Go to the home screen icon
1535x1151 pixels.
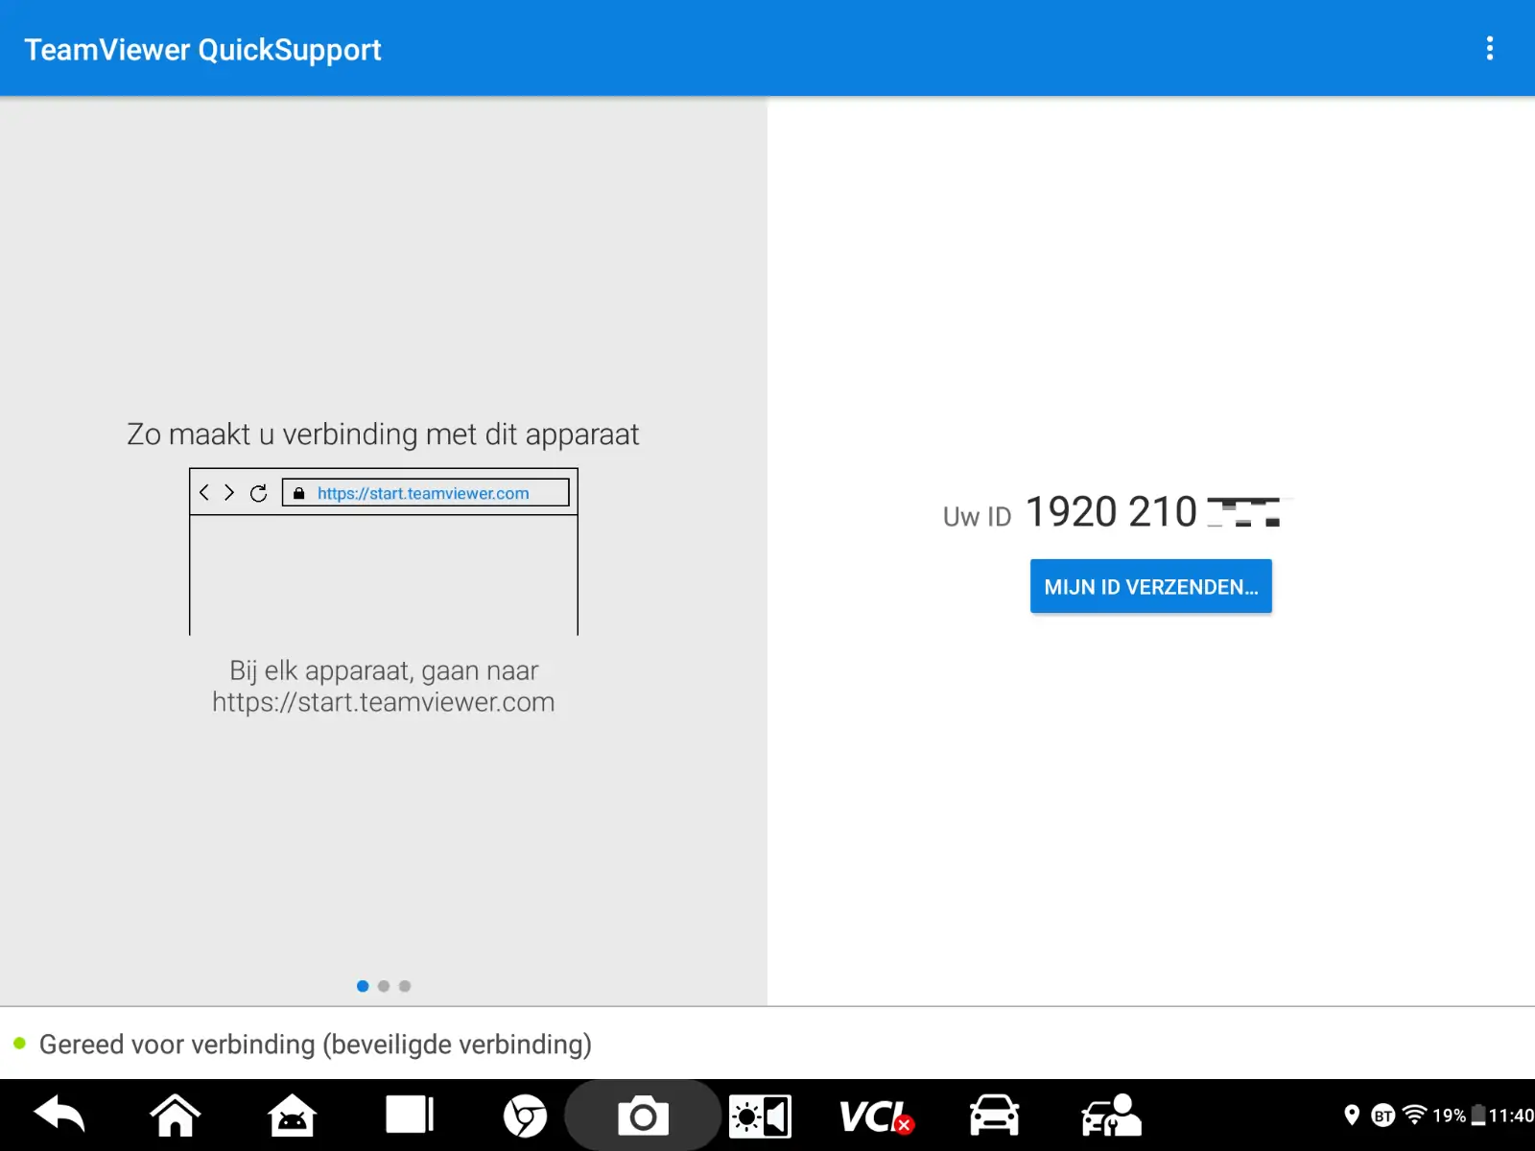point(176,1116)
